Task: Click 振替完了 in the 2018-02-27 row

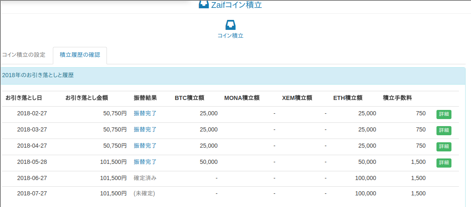Action: [x=145, y=114]
